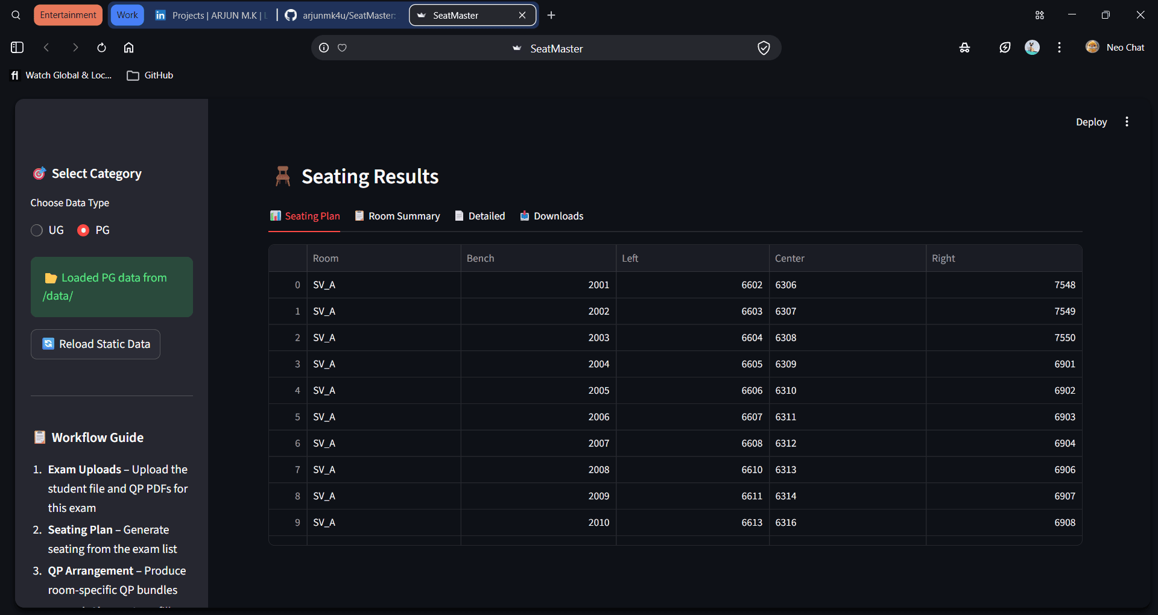Viewport: 1158px width, 615px height.
Task: Select Right cell 6901
Action: (1004, 364)
